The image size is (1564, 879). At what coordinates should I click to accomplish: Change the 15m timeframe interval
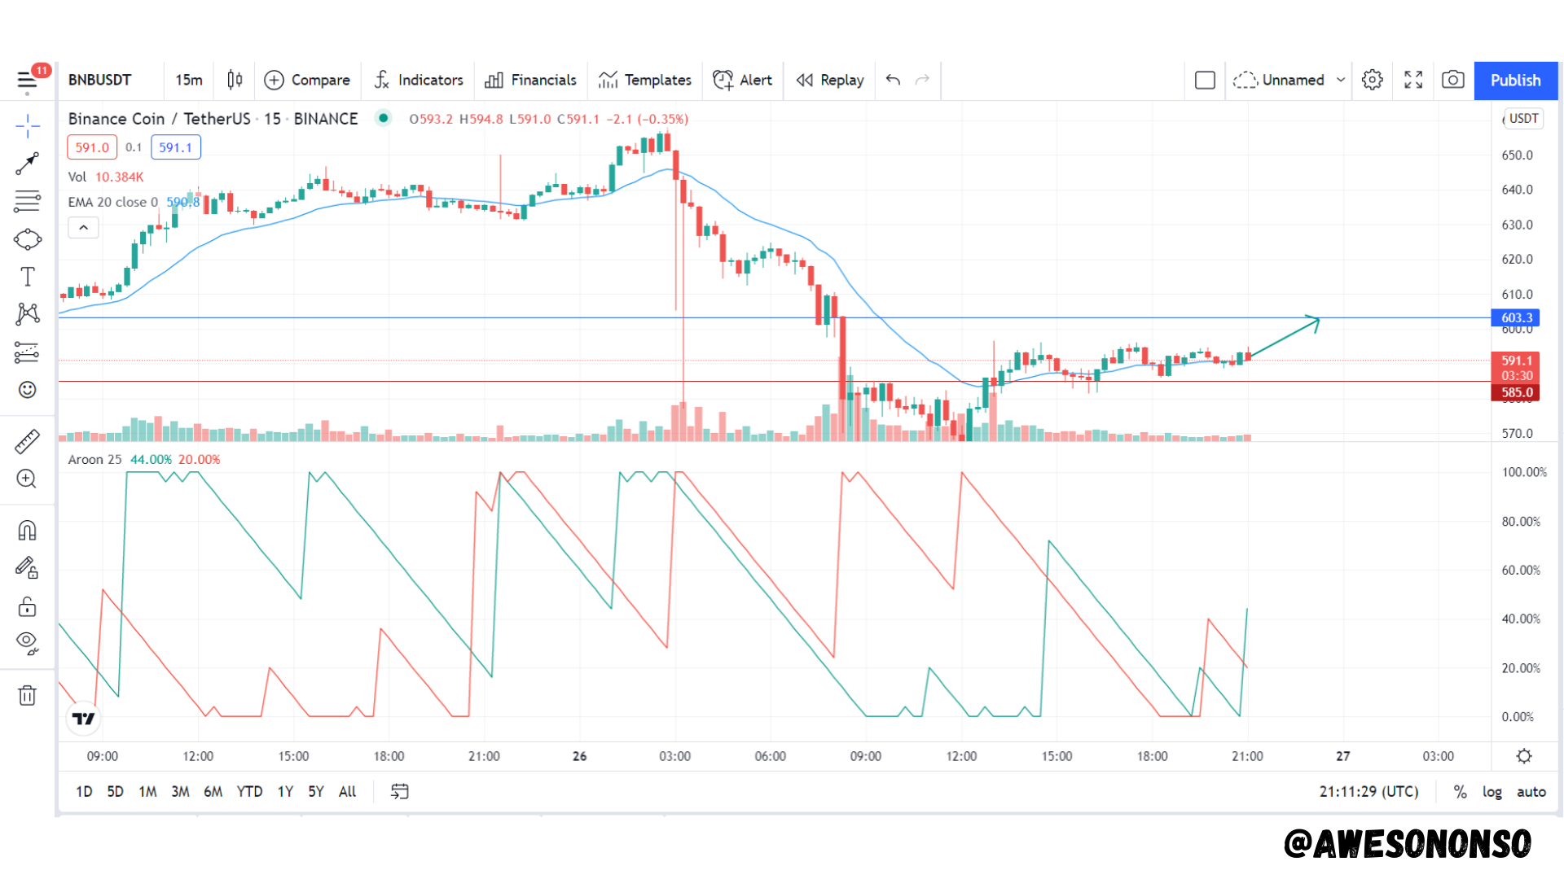coord(189,80)
